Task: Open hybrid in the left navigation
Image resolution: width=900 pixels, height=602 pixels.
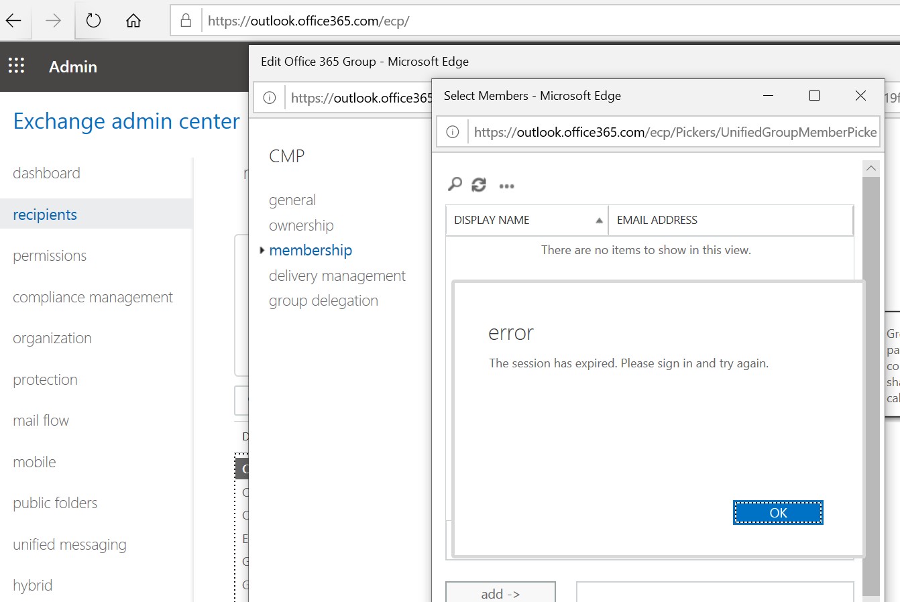Action: pos(32,585)
